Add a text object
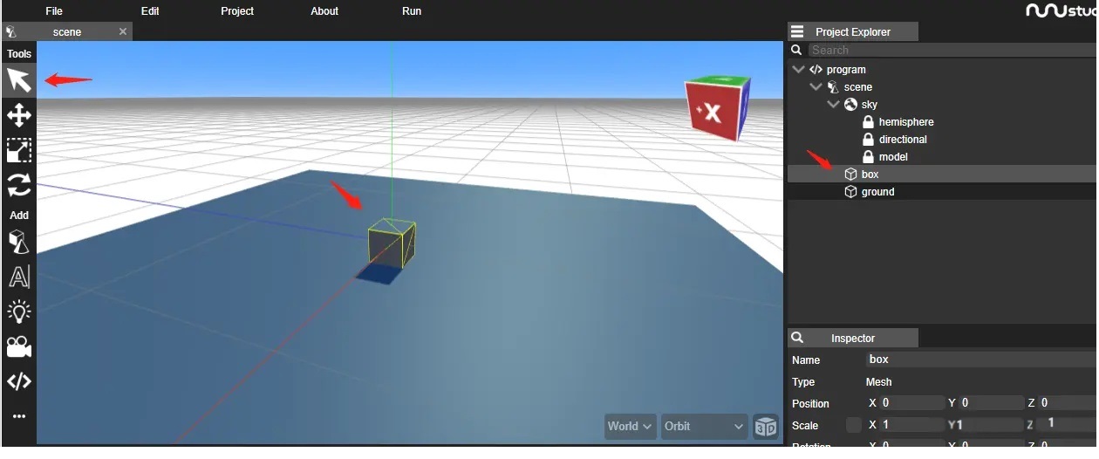 pos(19,277)
